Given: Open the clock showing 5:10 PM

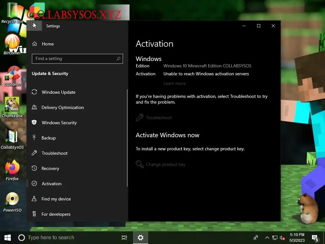Looking at the screenshot, I should coord(297,238).
